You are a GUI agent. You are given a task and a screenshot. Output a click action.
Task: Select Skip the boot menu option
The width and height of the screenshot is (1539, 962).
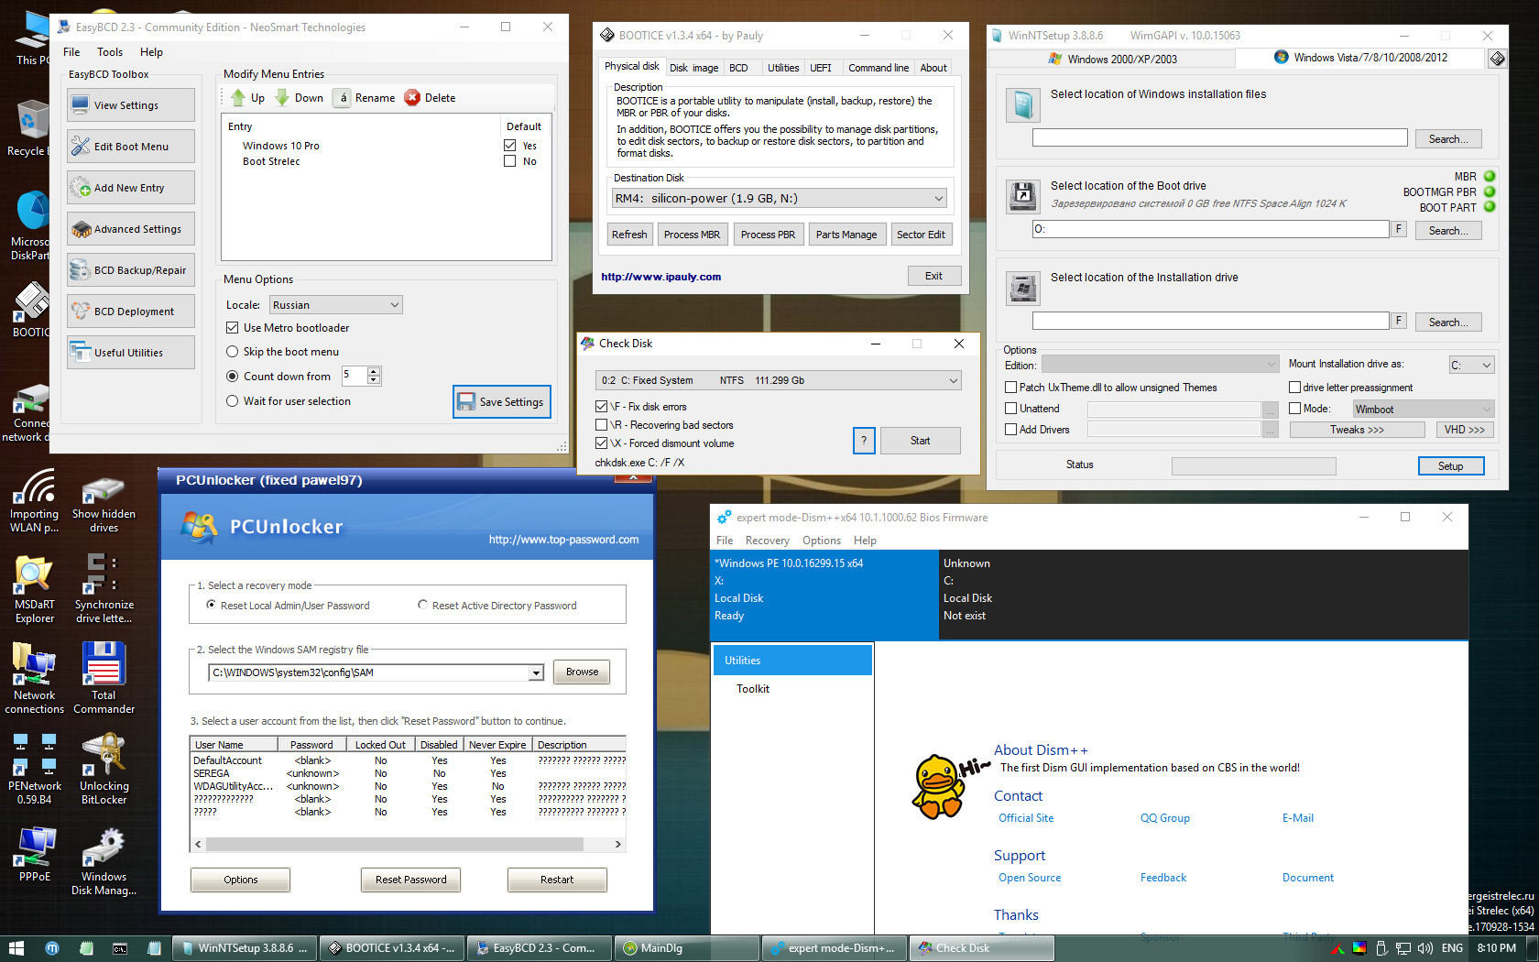233,352
